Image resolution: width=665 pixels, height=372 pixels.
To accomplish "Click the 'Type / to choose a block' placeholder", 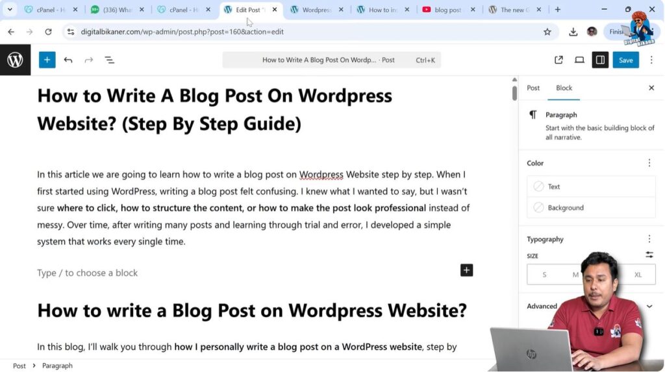I will pyautogui.click(x=88, y=273).
